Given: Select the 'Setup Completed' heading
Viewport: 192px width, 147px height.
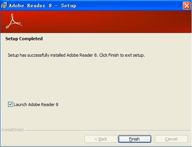Looking at the screenshot, I should [24, 39].
